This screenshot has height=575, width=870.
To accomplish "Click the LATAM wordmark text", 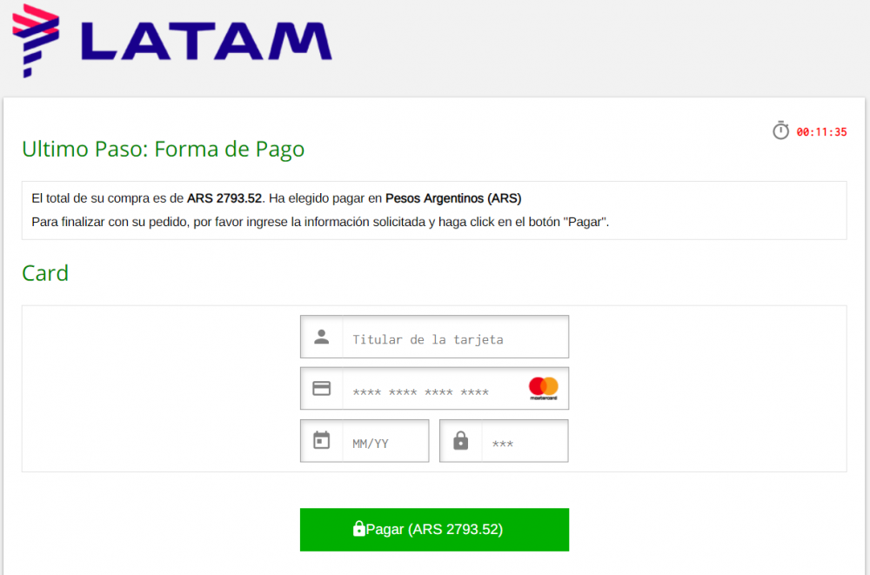I will (x=206, y=41).
